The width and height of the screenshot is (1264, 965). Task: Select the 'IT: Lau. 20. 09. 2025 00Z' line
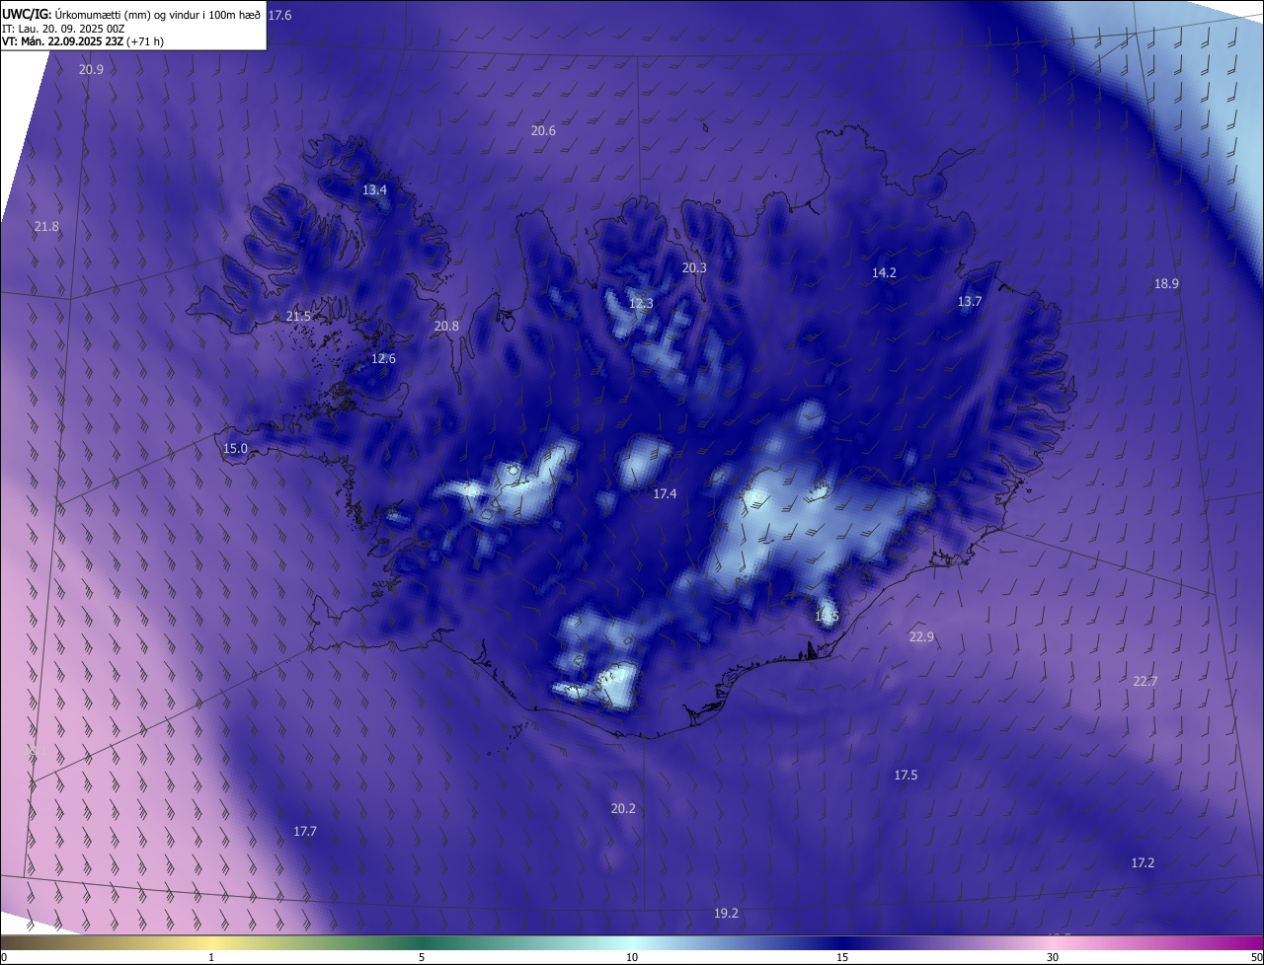(x=63, y=28)
